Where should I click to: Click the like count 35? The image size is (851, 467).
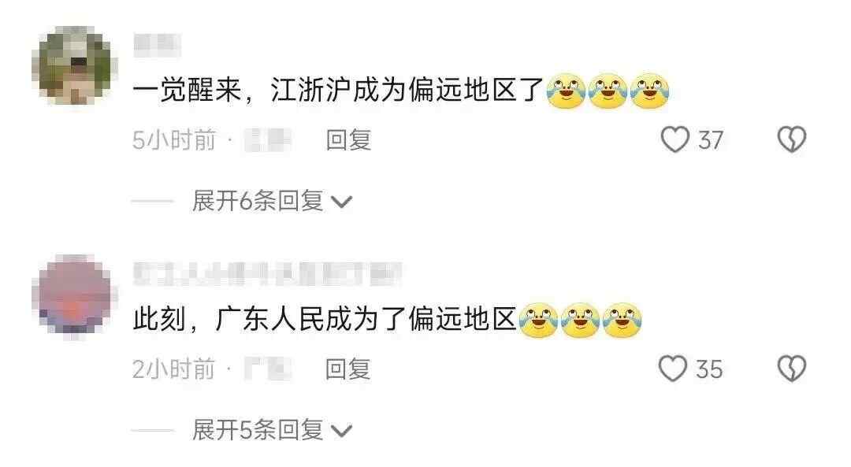(709, 370)
